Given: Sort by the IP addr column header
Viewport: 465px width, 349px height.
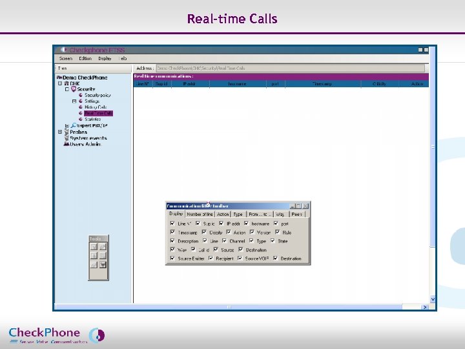Looking at the screenshot, I should pyautogui.click(x=189, y=84).
